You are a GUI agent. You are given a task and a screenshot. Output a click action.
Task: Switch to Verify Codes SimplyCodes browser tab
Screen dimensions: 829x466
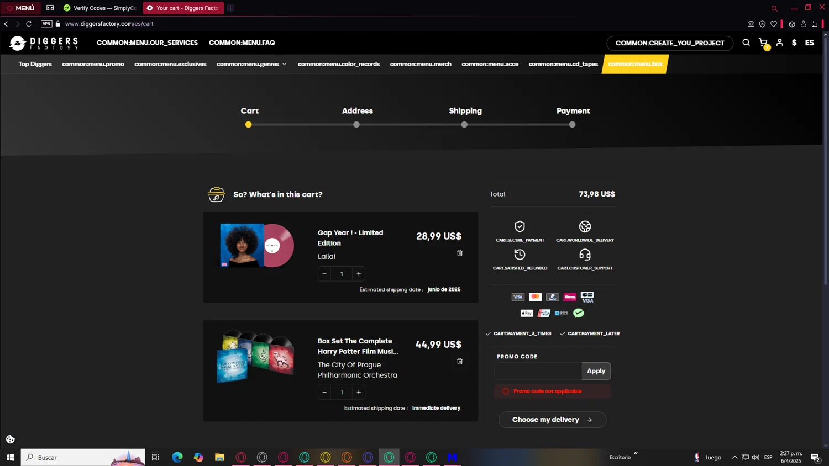[x=99, y=8]
